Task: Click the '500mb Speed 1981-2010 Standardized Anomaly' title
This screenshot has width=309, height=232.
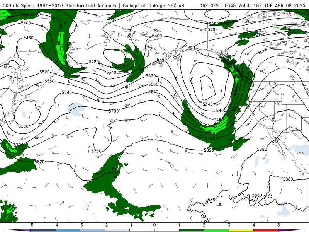Action: (x=60, y=5)
